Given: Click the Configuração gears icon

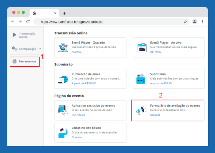Looking at the screenshot, I should (14, 49).
